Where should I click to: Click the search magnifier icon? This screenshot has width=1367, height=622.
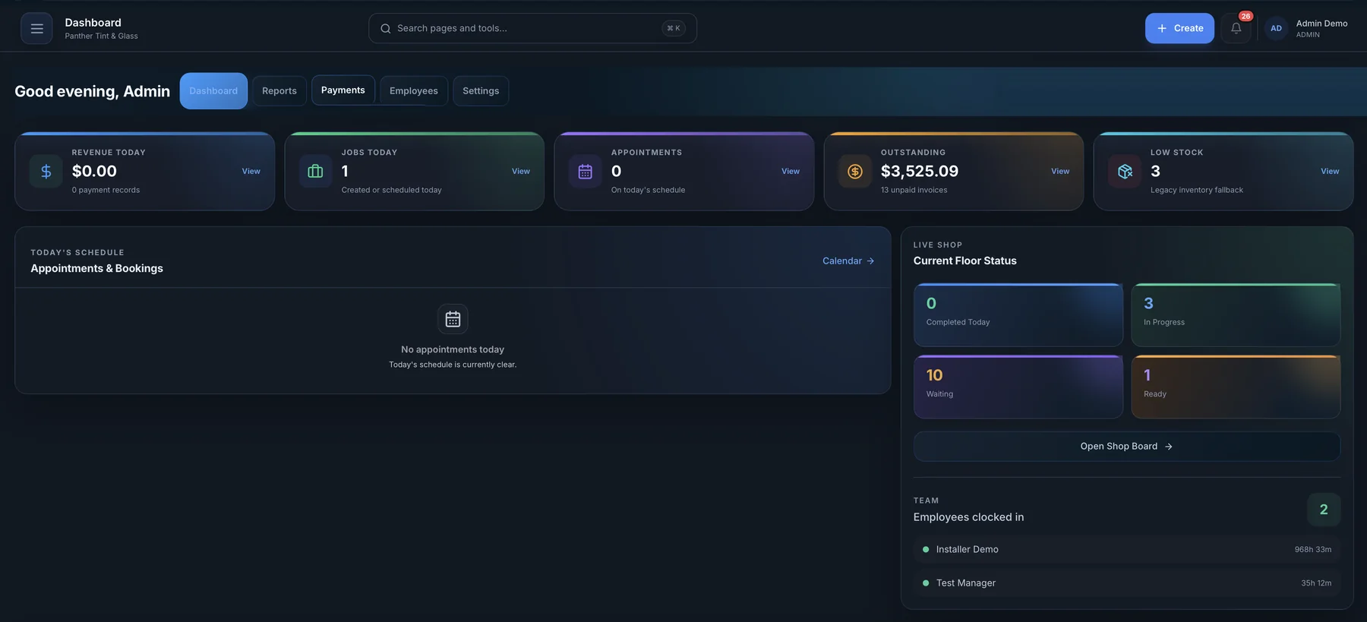click(386, 28)
